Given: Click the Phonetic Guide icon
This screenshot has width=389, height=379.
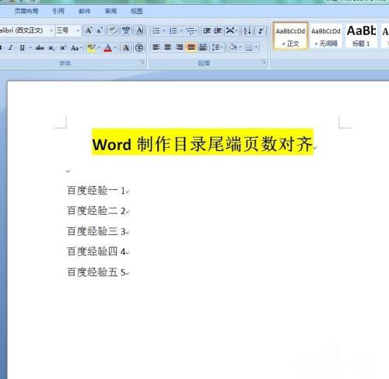Looking at the screenshot, I should tap(126, 30).
